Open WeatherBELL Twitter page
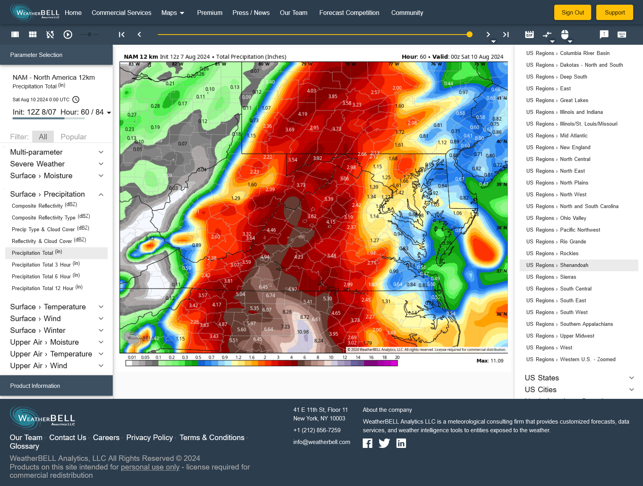The image size is (643, 486). click(384, 444)
